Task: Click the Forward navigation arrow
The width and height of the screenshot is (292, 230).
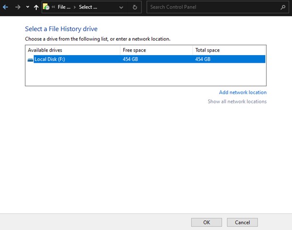Action: [x=17, y=8]
